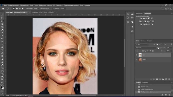Toggle lock position icon
173x97 pixels.
(x=148, y=51)
